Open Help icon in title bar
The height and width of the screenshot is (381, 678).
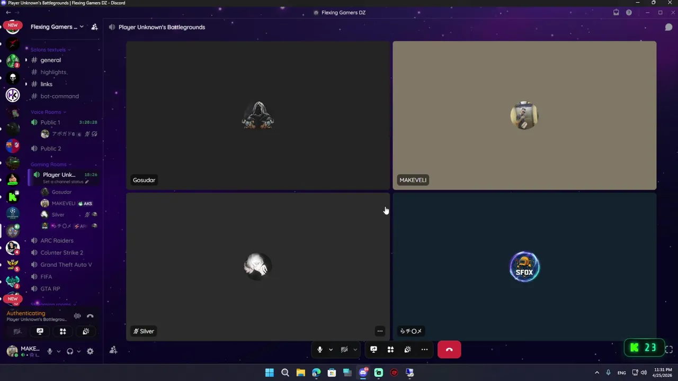coord(629,12)
